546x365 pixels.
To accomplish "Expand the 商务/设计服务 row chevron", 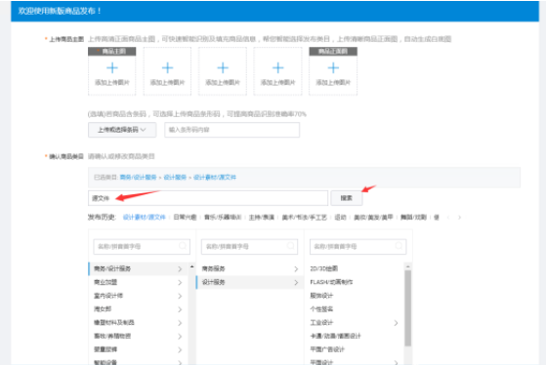I will [x=180, y=269].
